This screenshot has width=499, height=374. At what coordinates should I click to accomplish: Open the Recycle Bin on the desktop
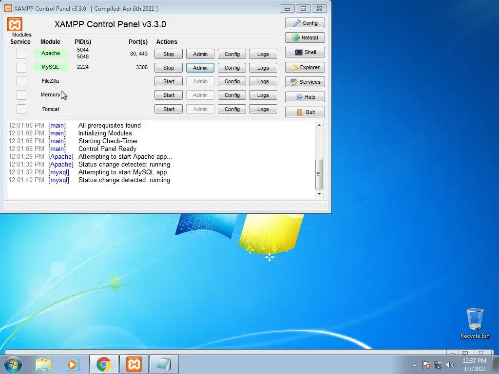click(x=475, y=323)
